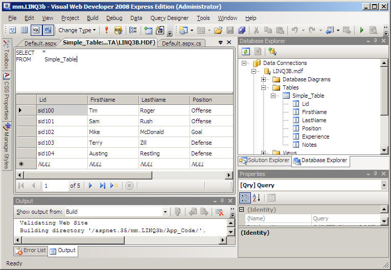
Task: Click the green Start Debugging arrow
Action: click(x=361, y=30)
